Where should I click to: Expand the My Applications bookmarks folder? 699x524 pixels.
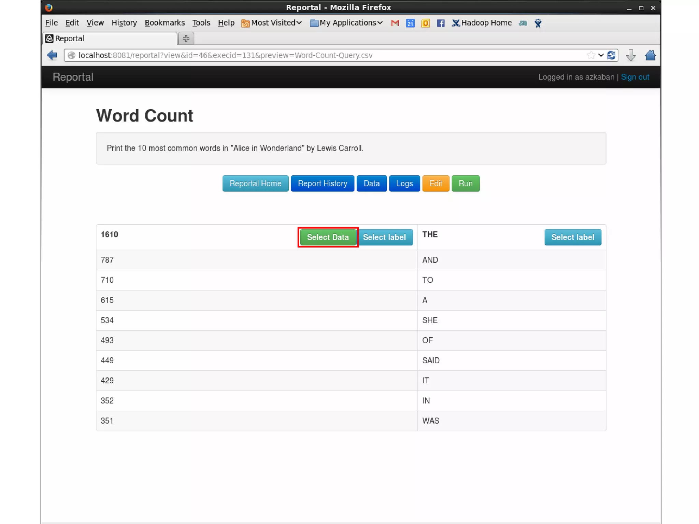coord(346,23)
